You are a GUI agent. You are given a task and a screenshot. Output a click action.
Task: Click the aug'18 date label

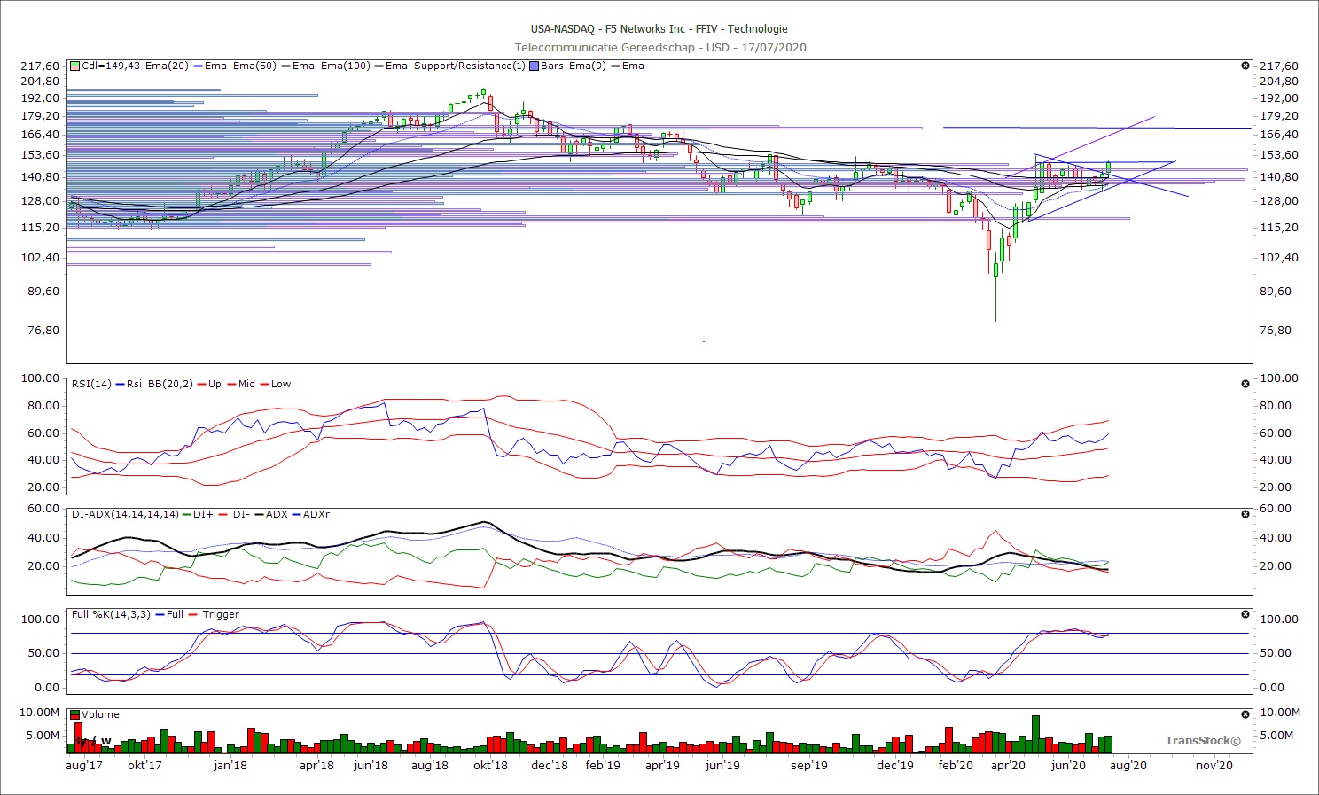[430, 766]
